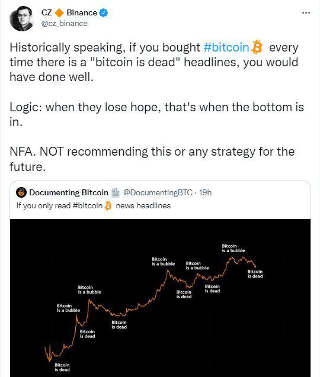
Task: Click the lowest 'Bitcoin is dead' chart label
Action: click(x=62, y=367)
